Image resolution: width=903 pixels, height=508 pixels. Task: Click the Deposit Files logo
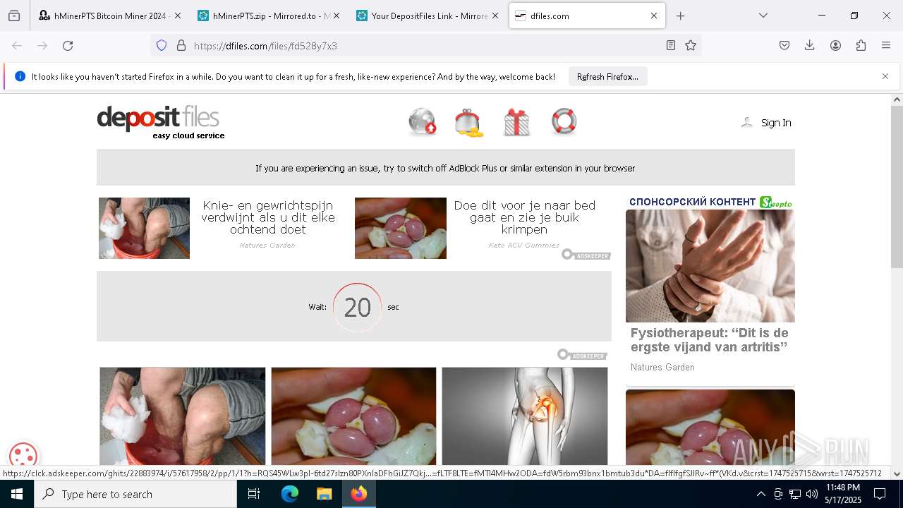point(161,122)
